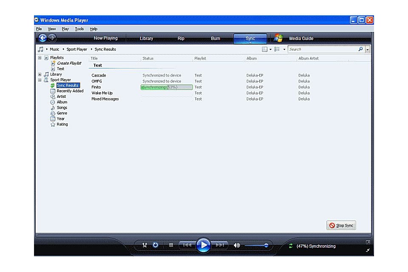Click the search magnifier icon
The width and height of the screenshot is (408, 272).
[361, 49]
